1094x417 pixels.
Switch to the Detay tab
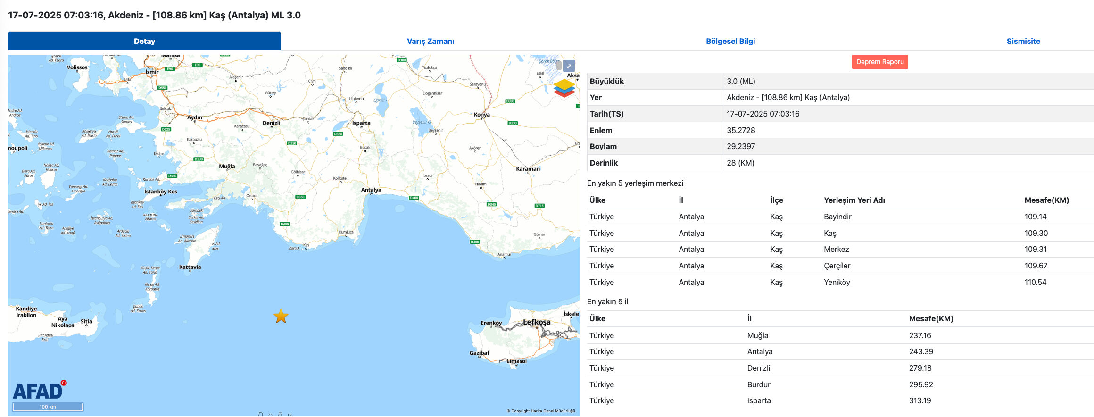(x=144, y=41)
